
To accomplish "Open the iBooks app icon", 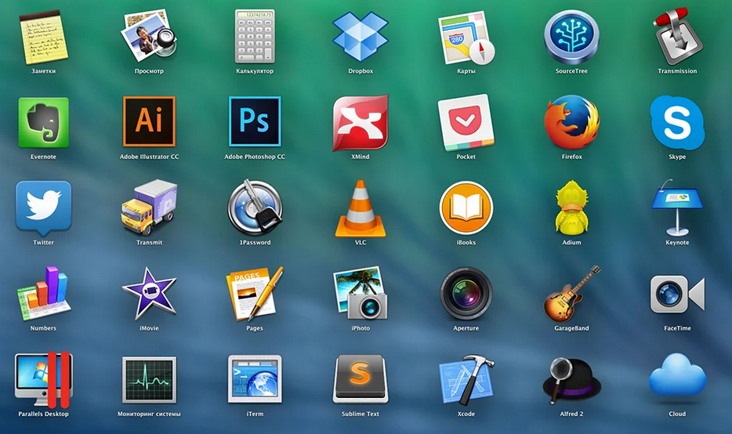I will pos(466,208).
